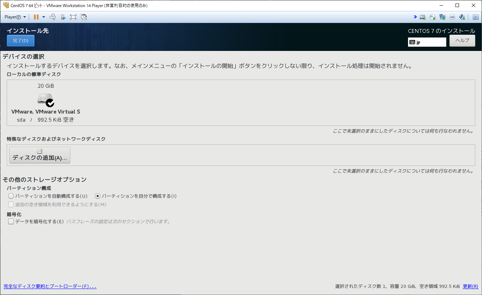482x295 pixels.
Task: Expand the double-chevron device toolbar arrow
Action: click(x=415, y=17)
